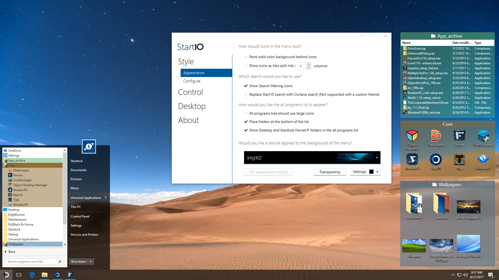499x280 pixels.
Task: Open Fences from the taskbar
Action: (x=70, y=275)
